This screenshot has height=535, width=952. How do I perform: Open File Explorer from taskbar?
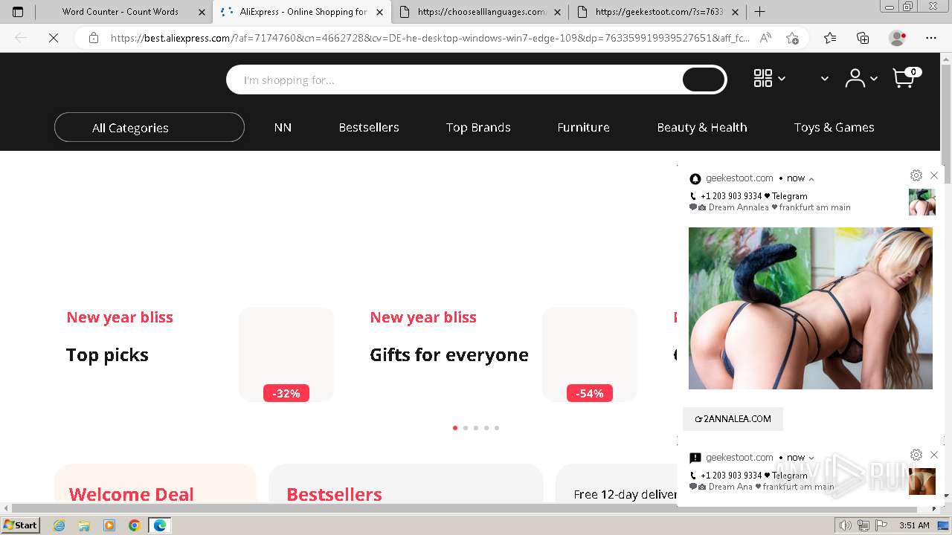coord(84,525)
